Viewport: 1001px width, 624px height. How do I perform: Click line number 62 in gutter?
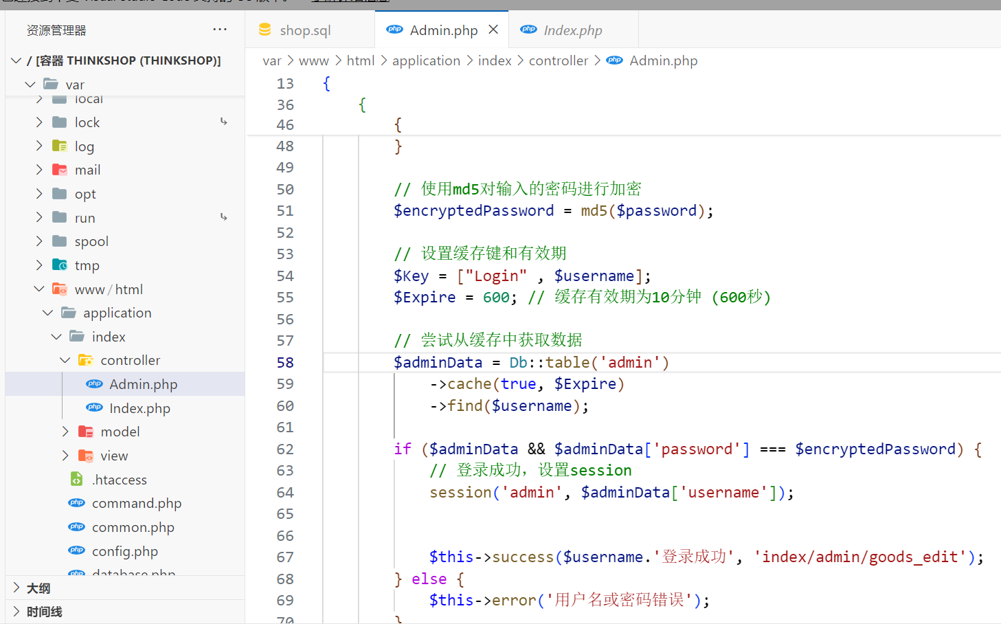pyautogui.click(x=285, y=449)
